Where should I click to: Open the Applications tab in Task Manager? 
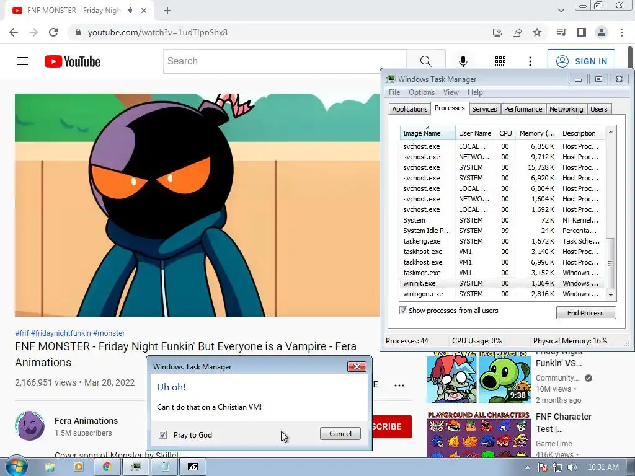409,109
